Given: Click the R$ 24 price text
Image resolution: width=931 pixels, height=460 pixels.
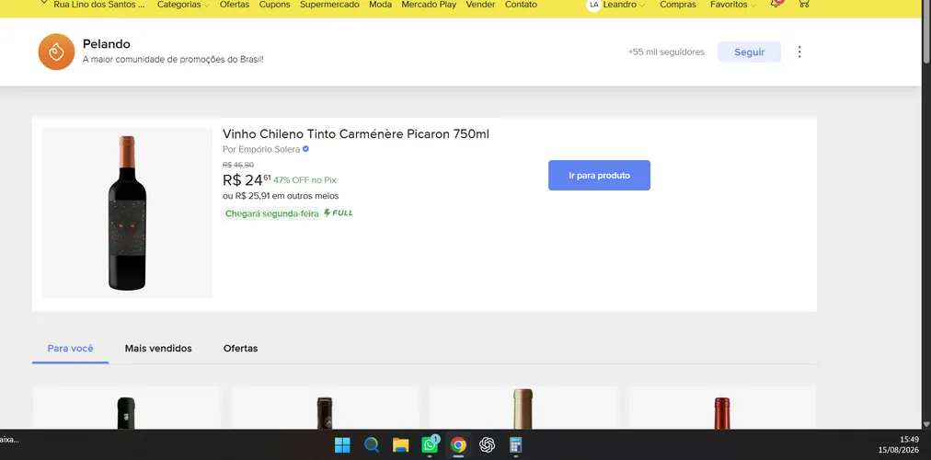Looking at the screenshot, I should [247, 179].
